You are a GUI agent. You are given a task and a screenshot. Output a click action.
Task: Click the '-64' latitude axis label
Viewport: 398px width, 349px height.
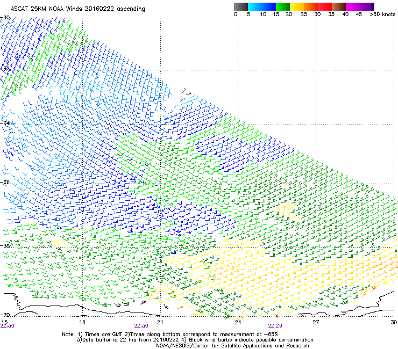pyautogui.click(x=5, y=123)
